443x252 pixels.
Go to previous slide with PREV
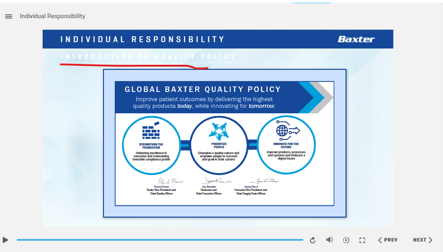pyautogui.click(x=388, y=240)
